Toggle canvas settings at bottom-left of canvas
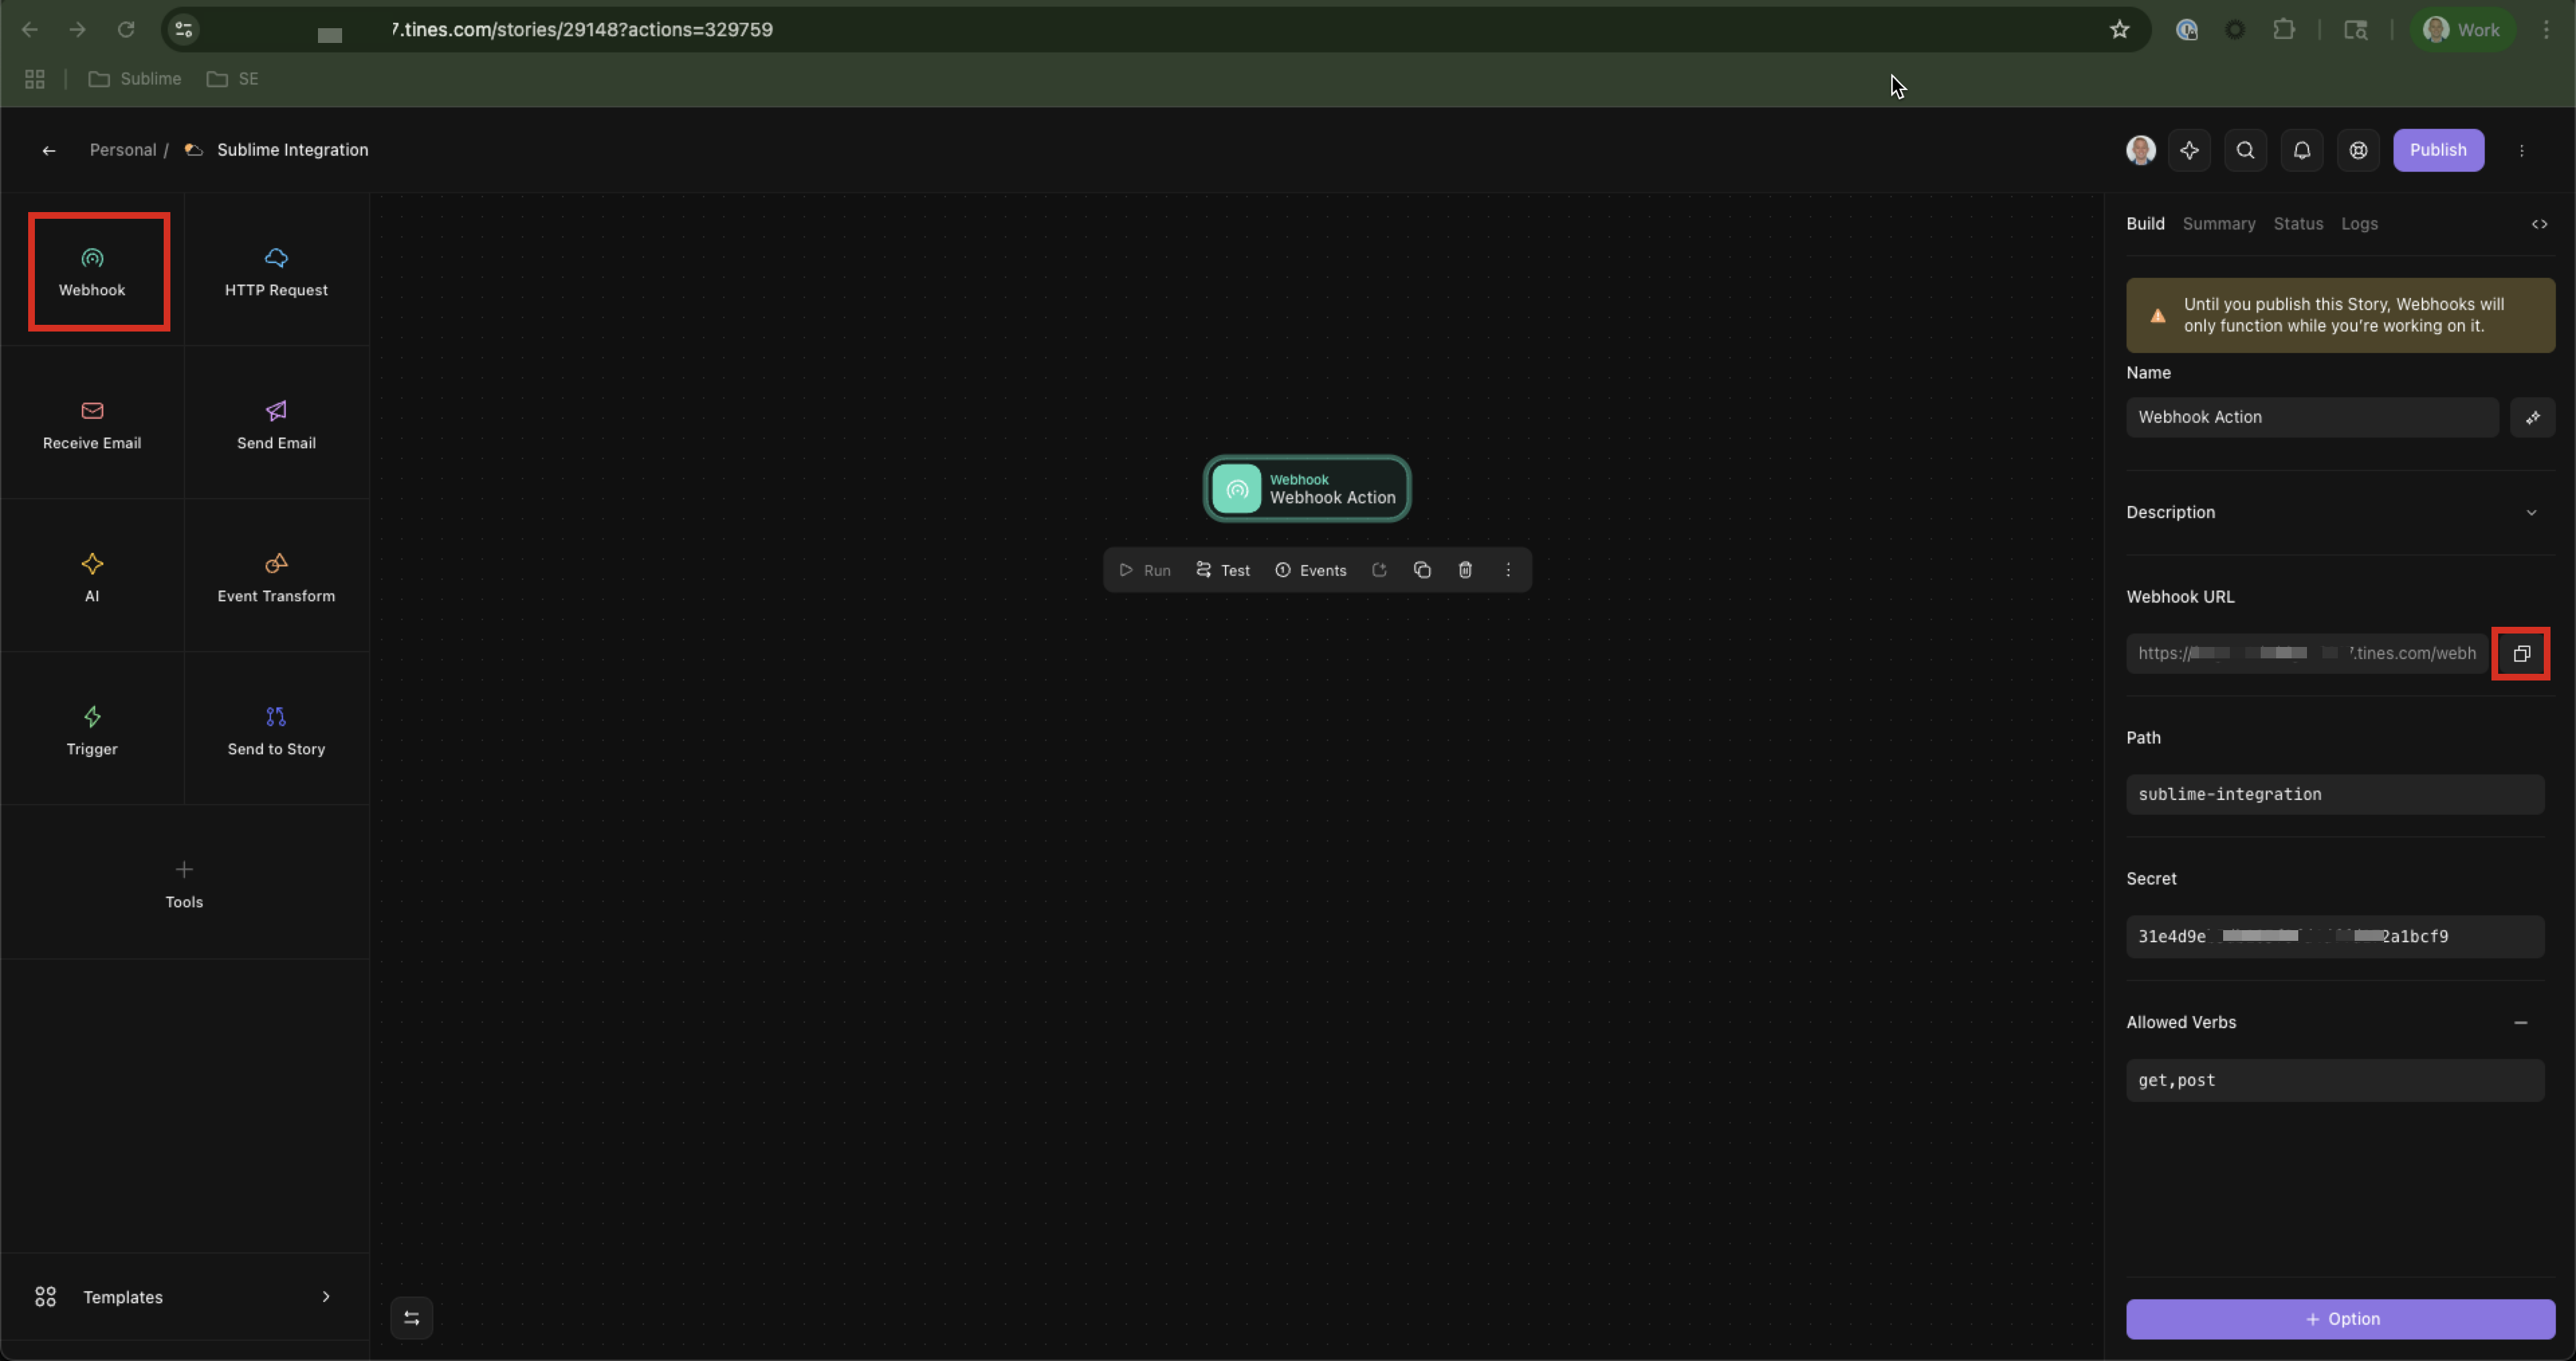The width and height of the screenshot is (2576, 1361). (411, 1318)
